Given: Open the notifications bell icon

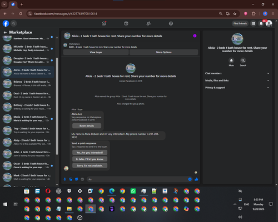Looking at the screenshot, I should click(x=261, y=23).
